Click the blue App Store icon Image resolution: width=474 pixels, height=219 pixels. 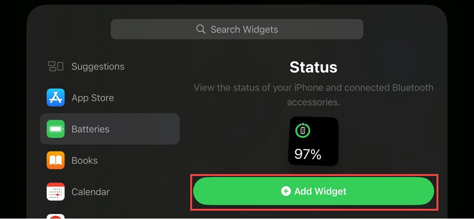click(56, 98)
